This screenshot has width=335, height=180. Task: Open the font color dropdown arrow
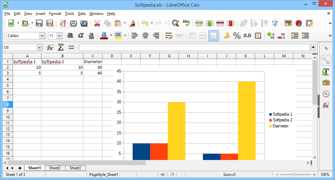pyautogui.click(x=111, y=35)
